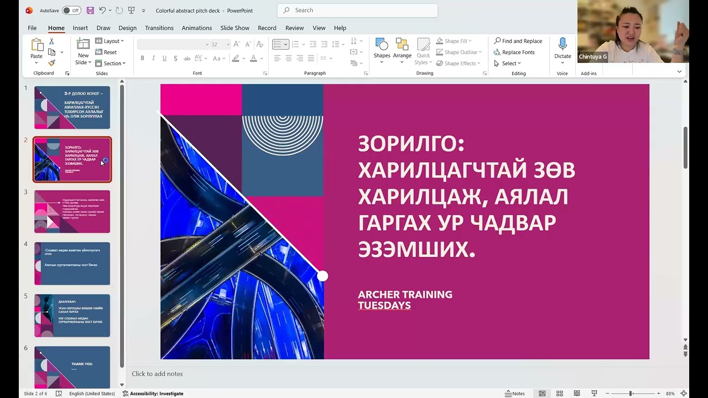
Task: Click the text highlight color swatch
Action: tap(236, 58)
